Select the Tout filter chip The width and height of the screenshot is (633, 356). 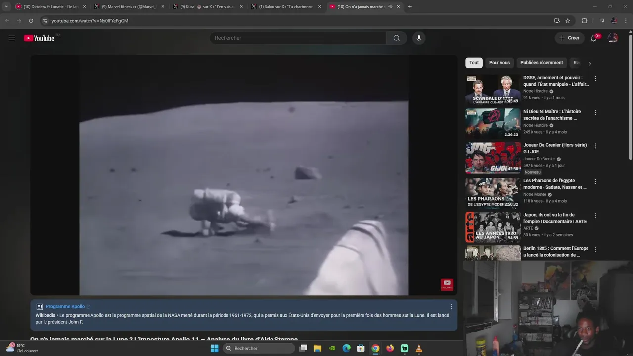click(474, 63)
